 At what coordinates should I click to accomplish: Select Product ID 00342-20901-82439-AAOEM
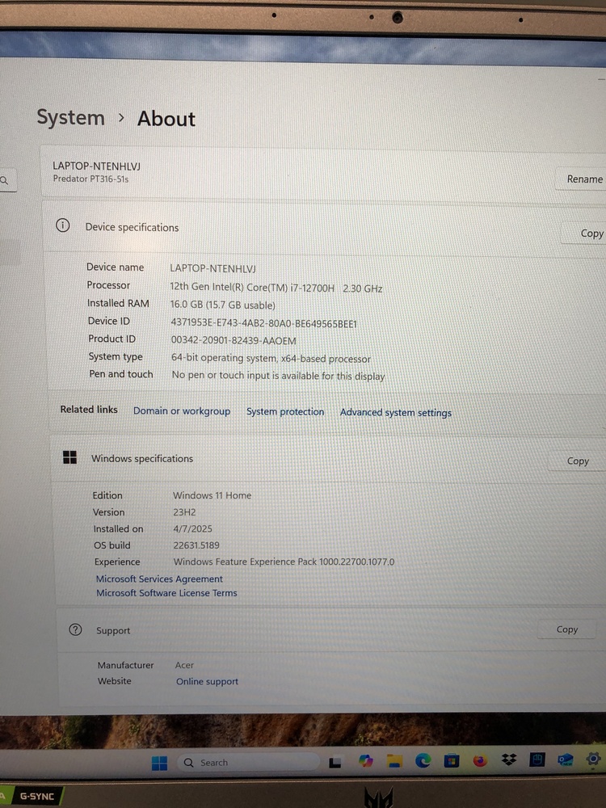[x=234, y=341]
